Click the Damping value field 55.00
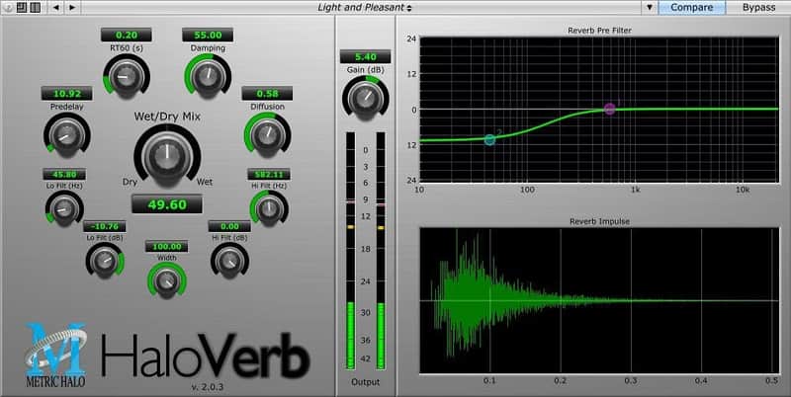This screenshot has height=397, width=791. point(208,35)
